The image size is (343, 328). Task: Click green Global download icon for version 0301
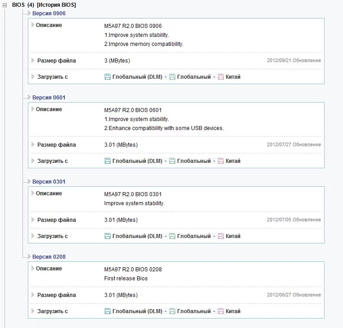(172, 236)
